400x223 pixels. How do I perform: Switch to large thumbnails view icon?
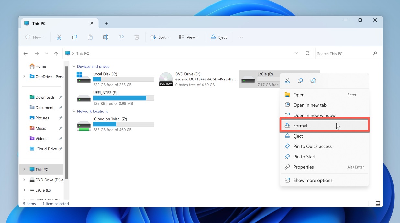coord(378,204)
